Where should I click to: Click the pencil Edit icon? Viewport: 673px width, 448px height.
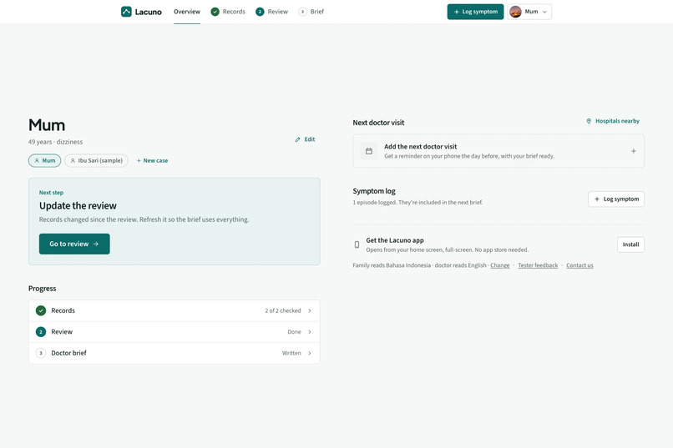coord(298,139)
